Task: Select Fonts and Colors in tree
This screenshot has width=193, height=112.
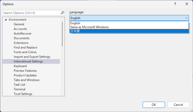Action: (x=25, y=52)
